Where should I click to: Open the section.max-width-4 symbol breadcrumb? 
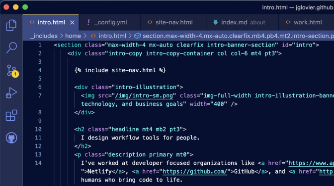coord(238,36)
